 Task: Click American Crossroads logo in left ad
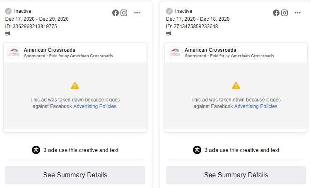[x=14, y=53]
